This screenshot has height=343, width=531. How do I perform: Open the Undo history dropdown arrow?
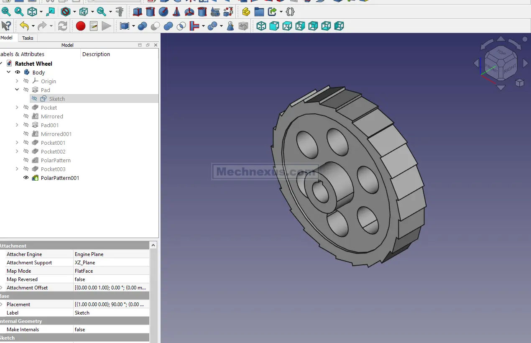point(33,26)
